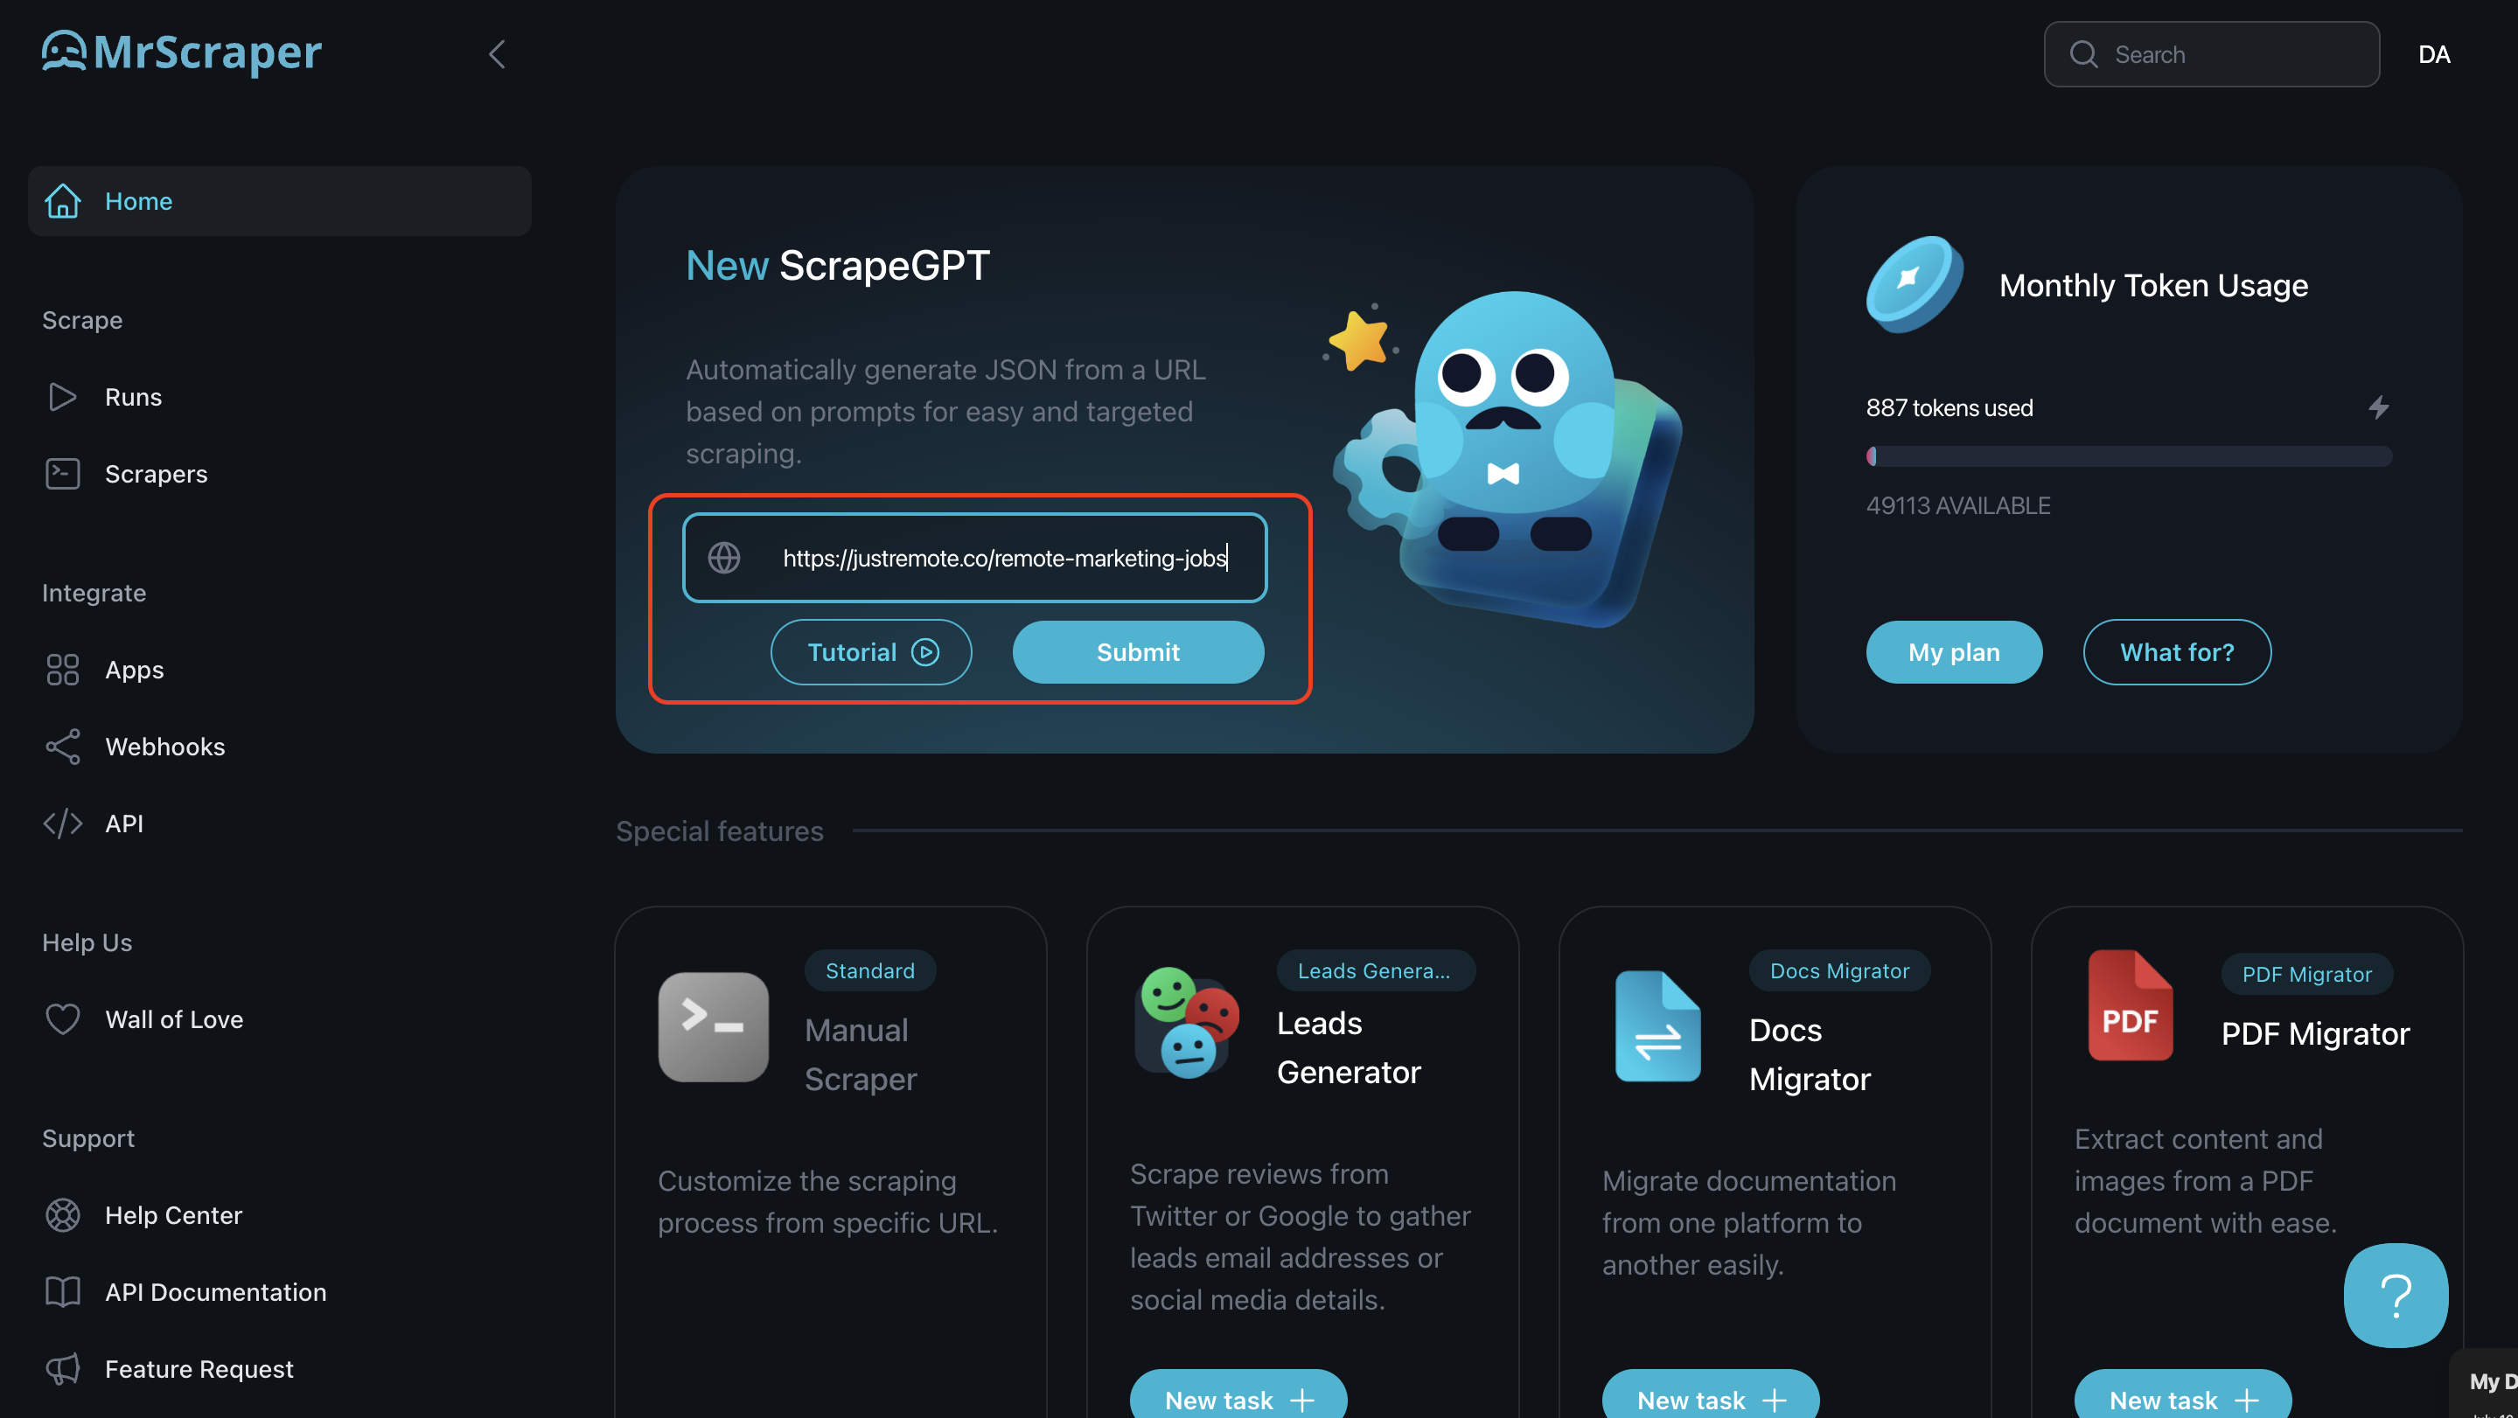The height and width of the screenshot is (1418, 2518).
Task: Toggle the sidebar collapse arrow
Action: [496, 53]
